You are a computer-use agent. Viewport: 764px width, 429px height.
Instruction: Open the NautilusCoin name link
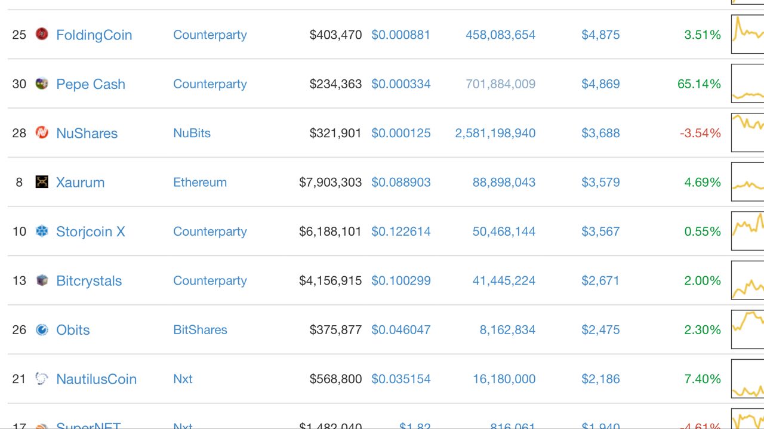[x=97, y=379]
